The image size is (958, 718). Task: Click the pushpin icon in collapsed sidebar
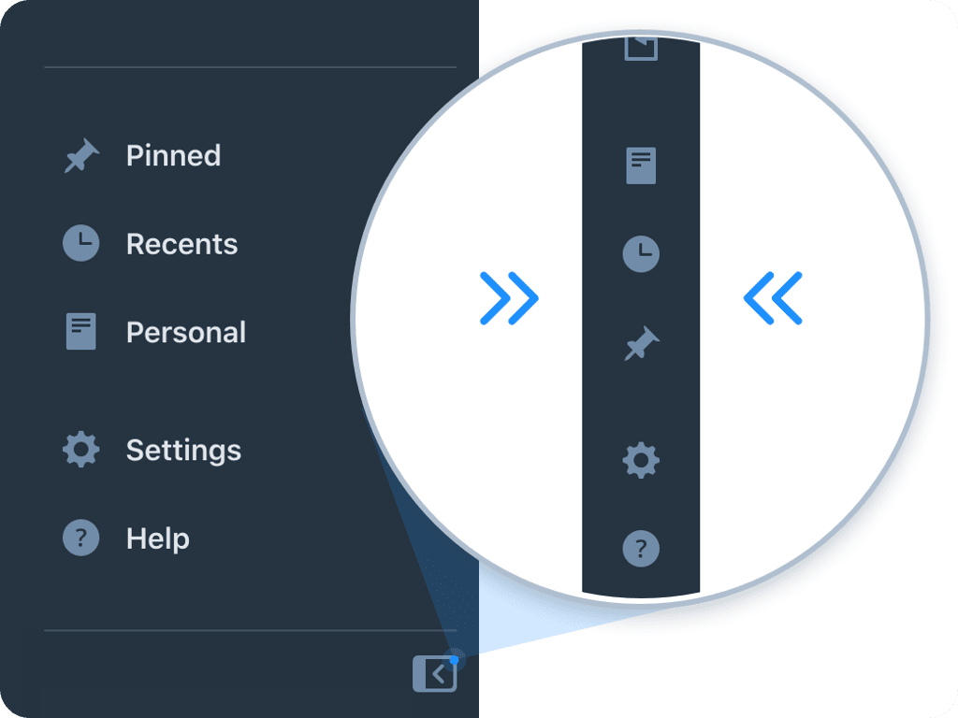point(642,342)
